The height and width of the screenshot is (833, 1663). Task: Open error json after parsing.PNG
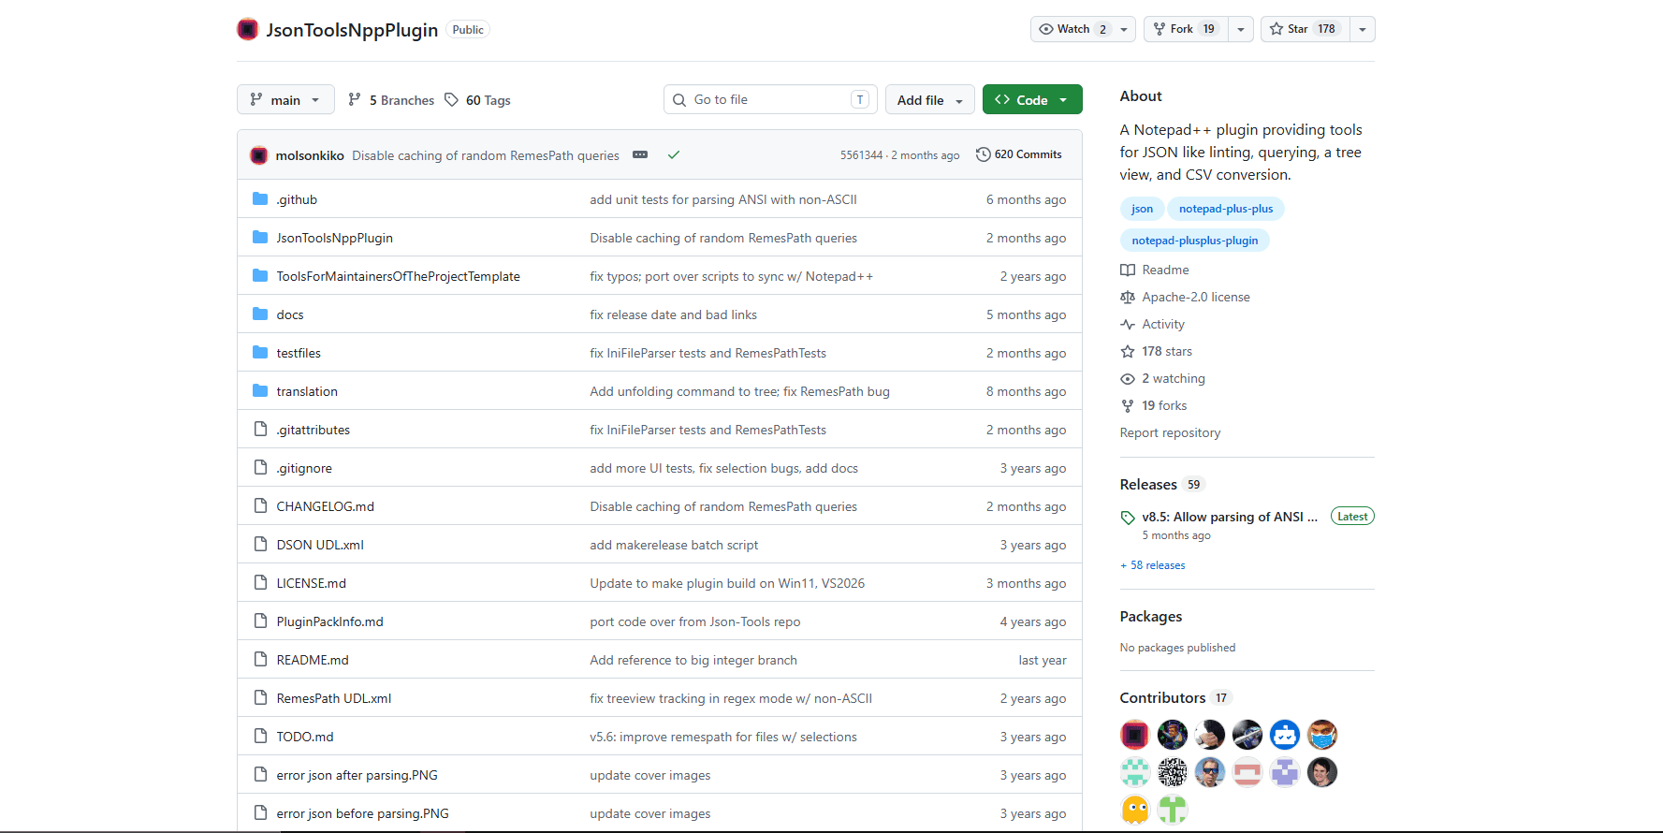(x=357, y=775)
